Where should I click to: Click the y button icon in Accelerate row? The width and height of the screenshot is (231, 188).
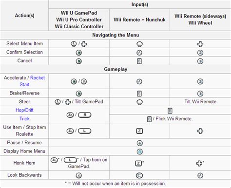click(84, 81)
